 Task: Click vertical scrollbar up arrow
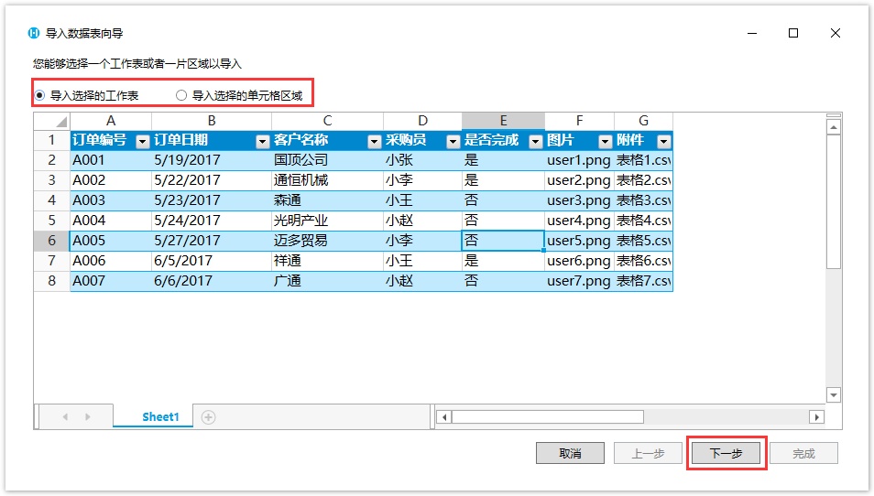(834, 127)
